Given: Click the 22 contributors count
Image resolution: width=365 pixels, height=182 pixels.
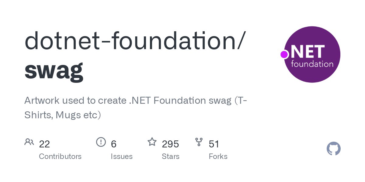Looking at the screenshot, I should tap(44, 144).
